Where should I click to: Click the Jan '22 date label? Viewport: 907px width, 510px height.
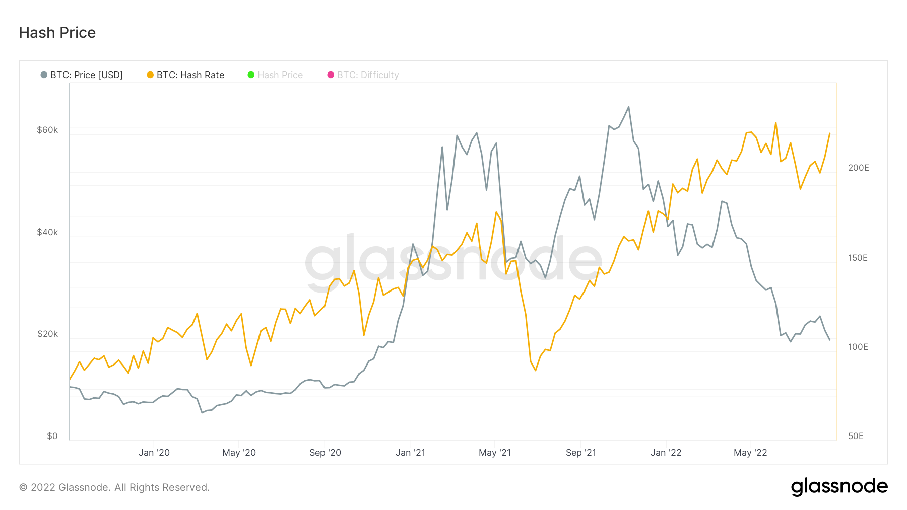coord(666,453)
